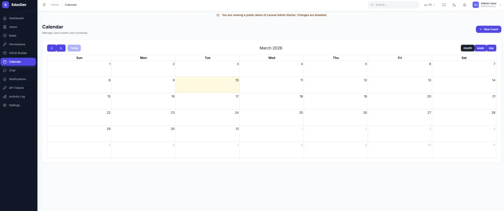Go to next month arrow
Image resolution: width=504 pixels, height=211 pixels.
coord(61,48)
